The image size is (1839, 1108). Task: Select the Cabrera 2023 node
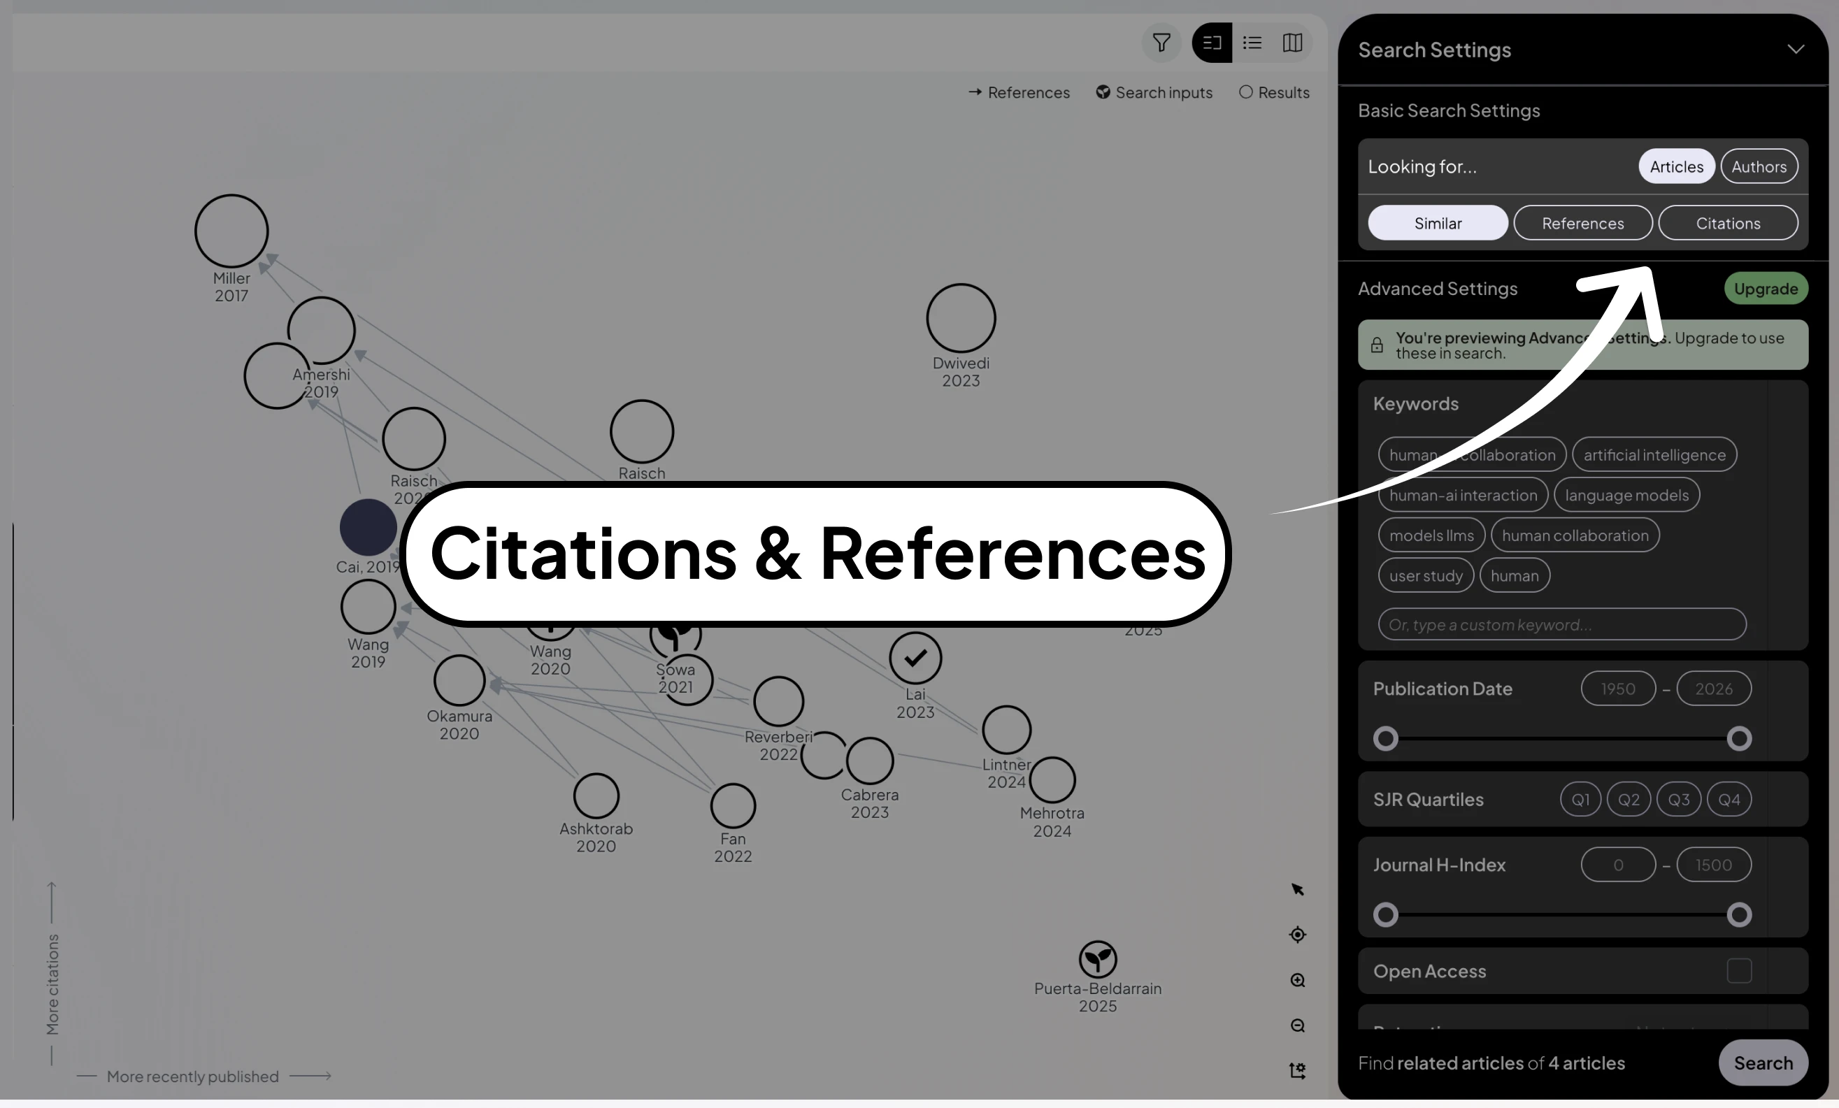click(x=871, y=761)
